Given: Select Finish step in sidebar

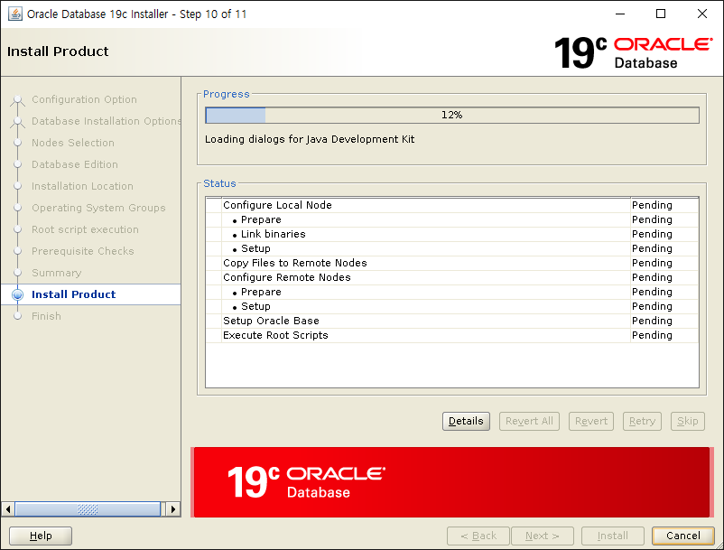Looking at the screenshot, I should pos(46,316).
